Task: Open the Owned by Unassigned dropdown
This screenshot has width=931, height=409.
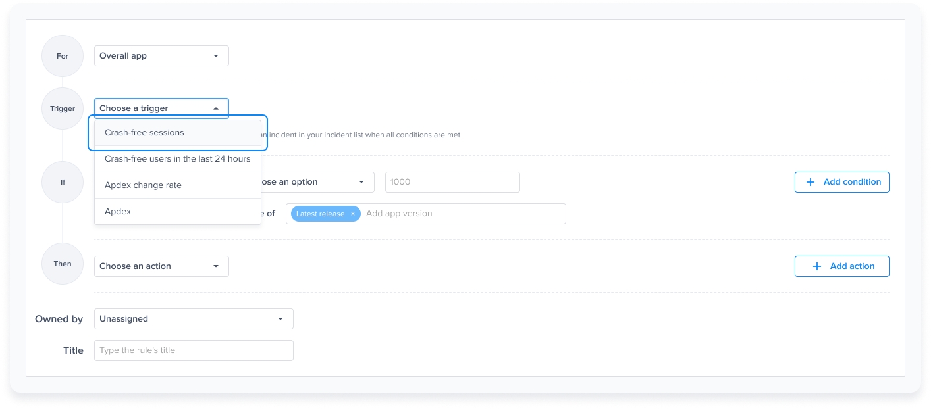Action: (x=194, y=319)
